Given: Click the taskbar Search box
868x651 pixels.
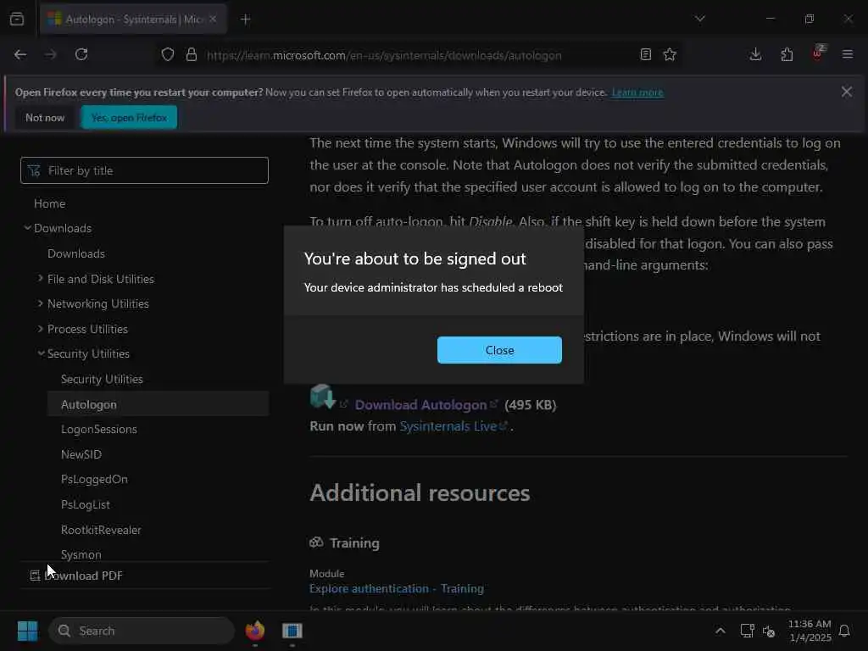Looking at the screenshot, I should coord(142,631).
